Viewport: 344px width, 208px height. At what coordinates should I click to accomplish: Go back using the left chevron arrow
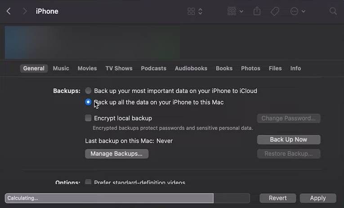tap(9, 11)
